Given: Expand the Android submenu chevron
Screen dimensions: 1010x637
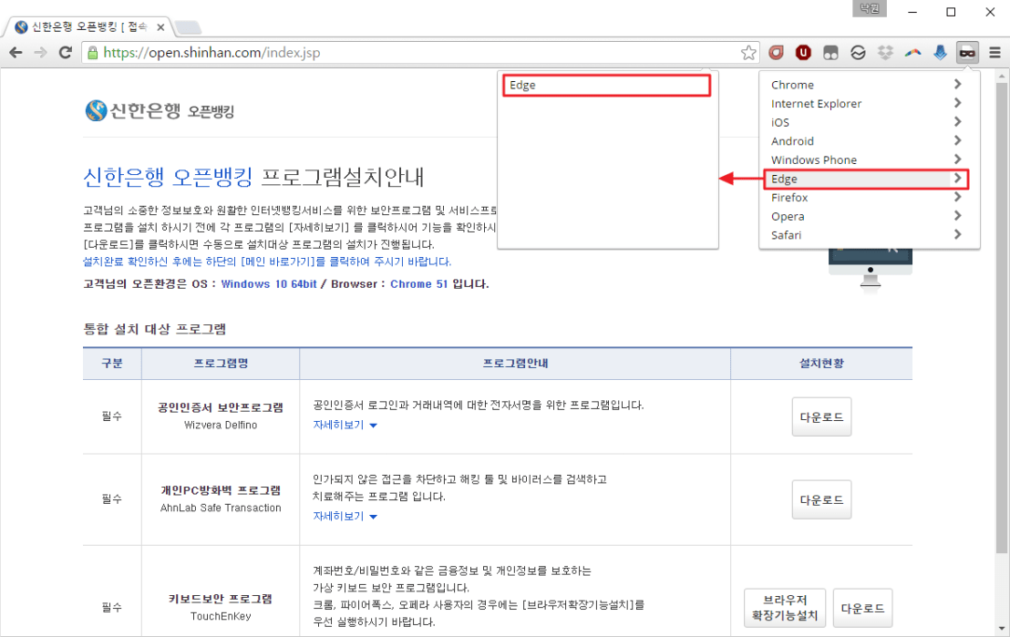Looking at the screenshot, I should [957, 140].
